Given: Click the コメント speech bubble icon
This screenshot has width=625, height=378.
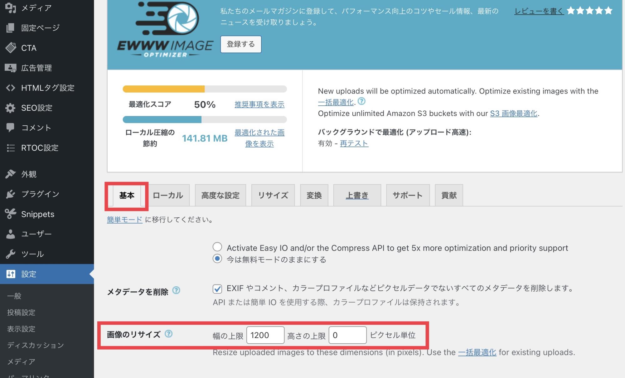Looking at the screenshot, I should point(11,128).
